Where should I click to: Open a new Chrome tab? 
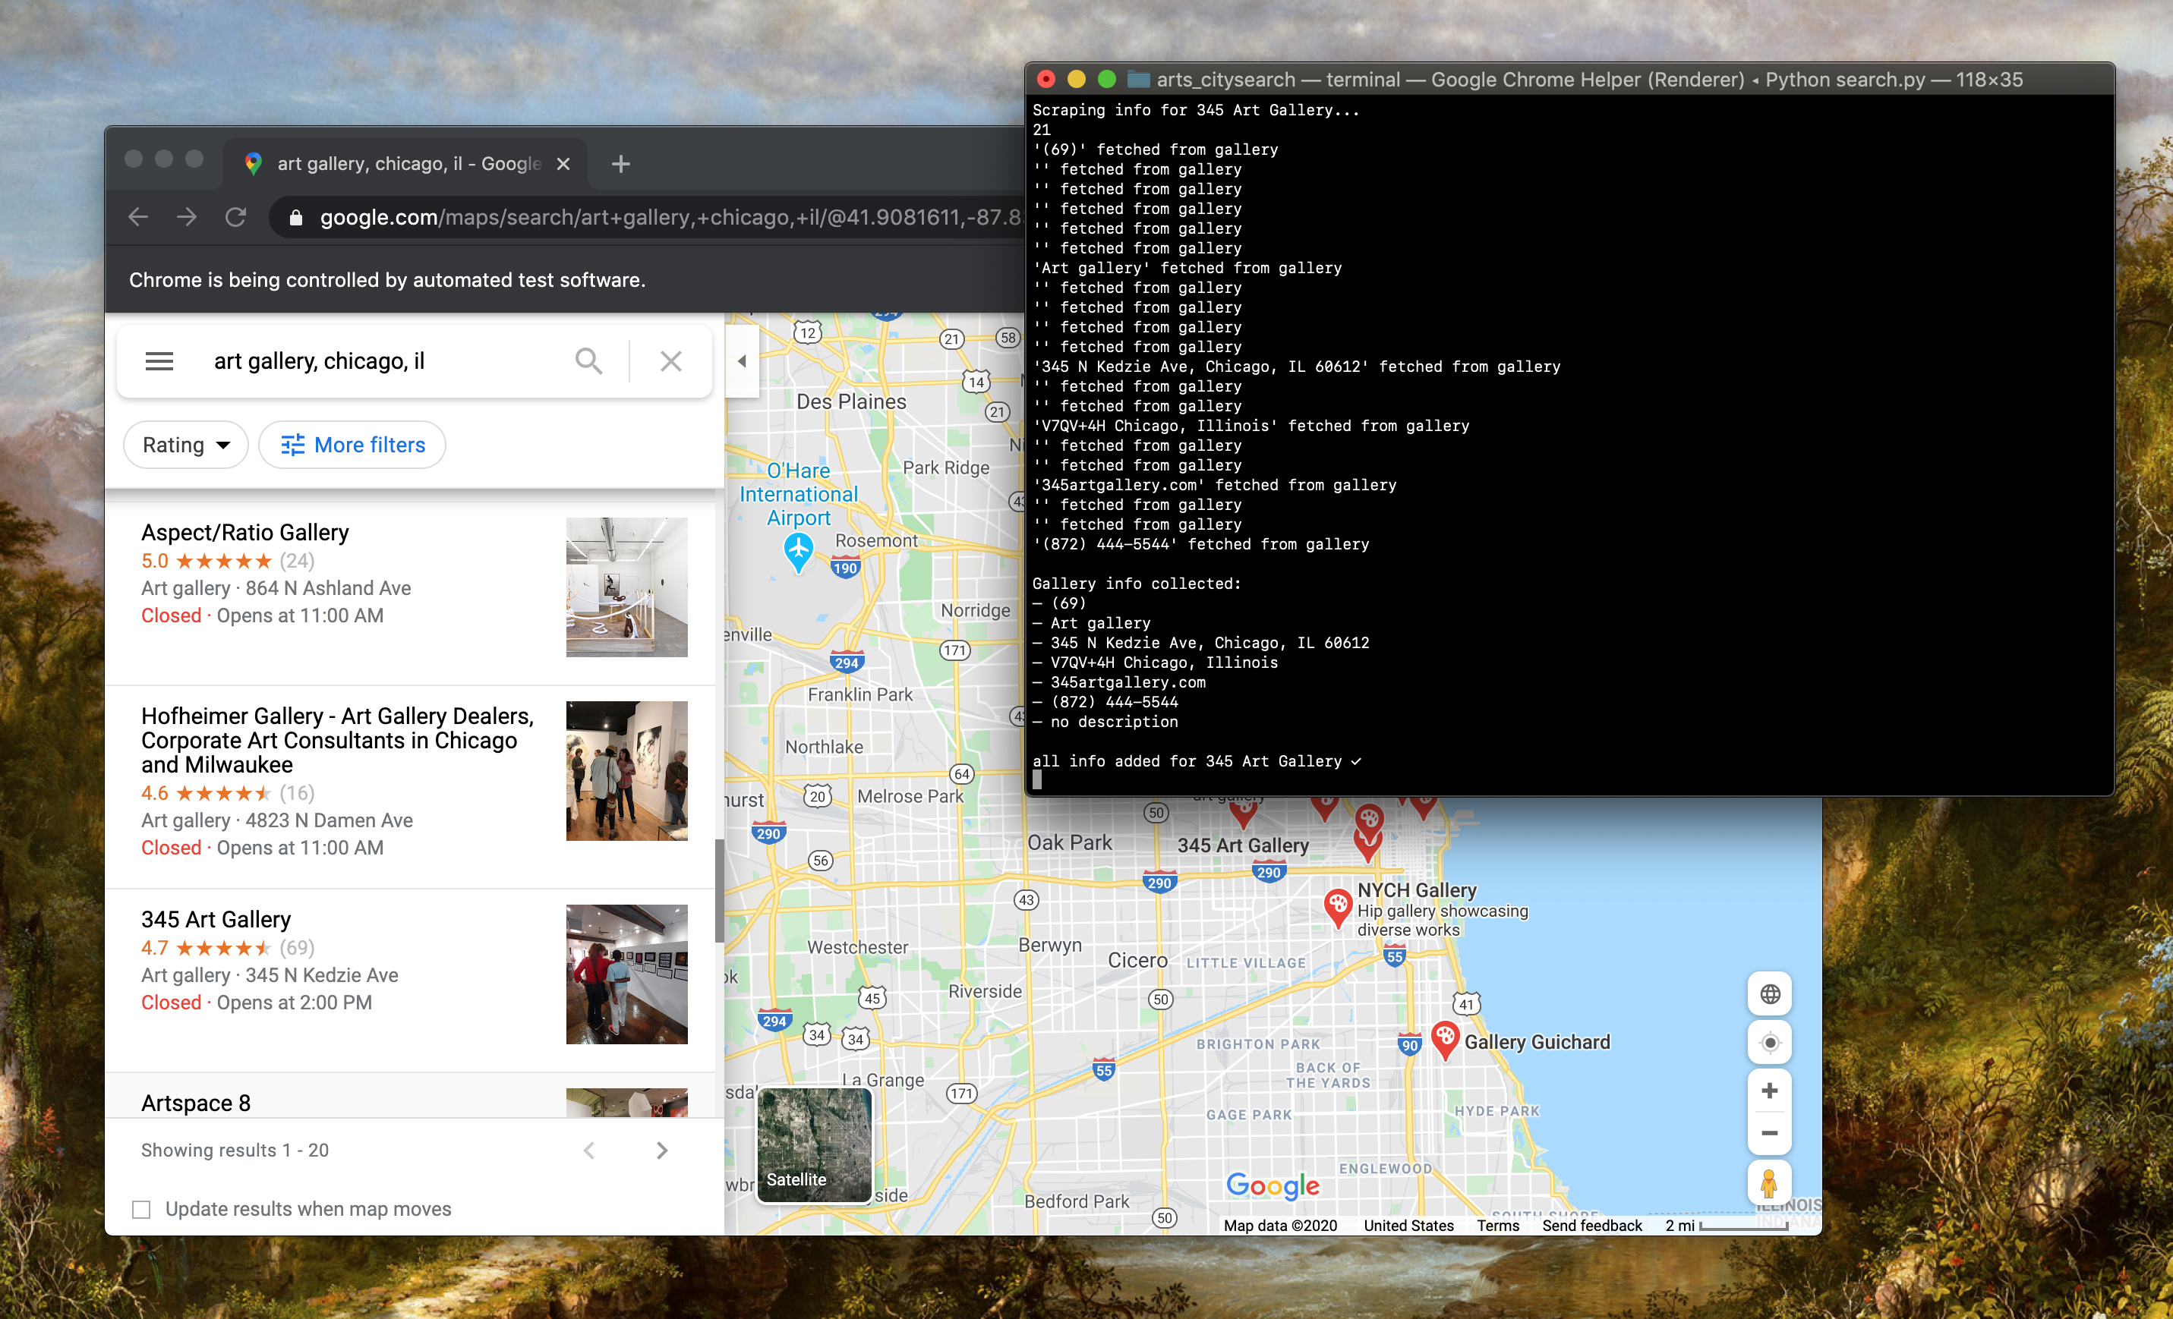coord(621,164)
